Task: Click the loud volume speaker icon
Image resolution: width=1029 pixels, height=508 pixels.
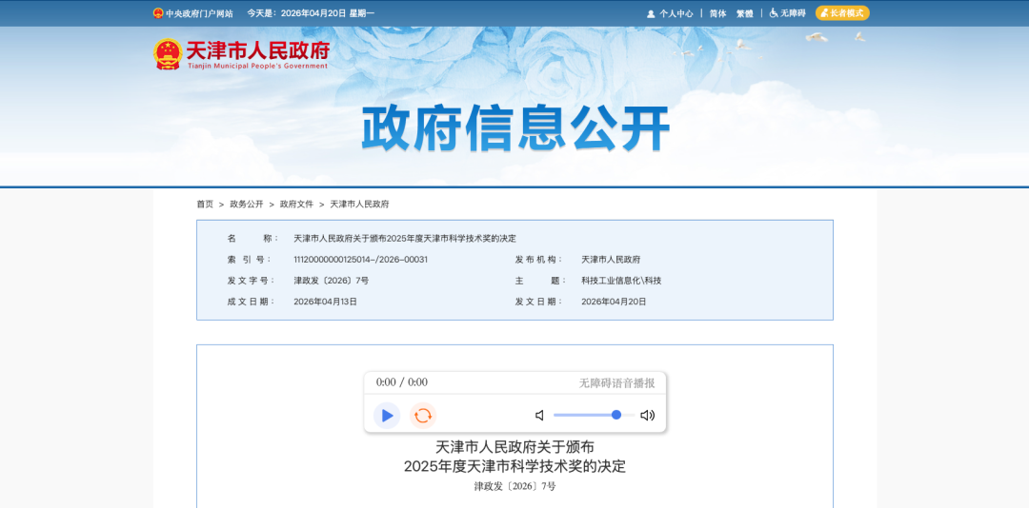Action: 648,416
